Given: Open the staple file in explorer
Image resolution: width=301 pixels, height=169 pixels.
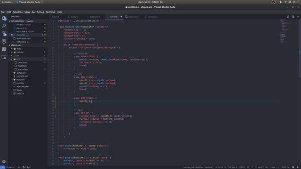Looking at the screenshot, I should [x=27, y=90].
